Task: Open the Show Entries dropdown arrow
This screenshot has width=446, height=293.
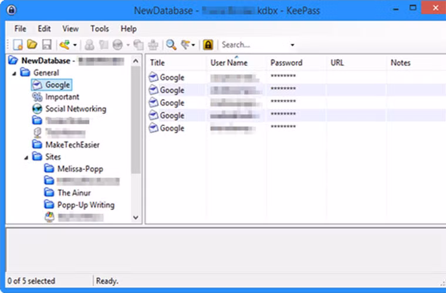Action: 193,45
